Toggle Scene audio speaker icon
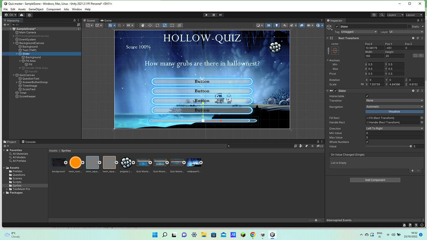This screenshot has height=240, width=427. (x=284, y=25)
